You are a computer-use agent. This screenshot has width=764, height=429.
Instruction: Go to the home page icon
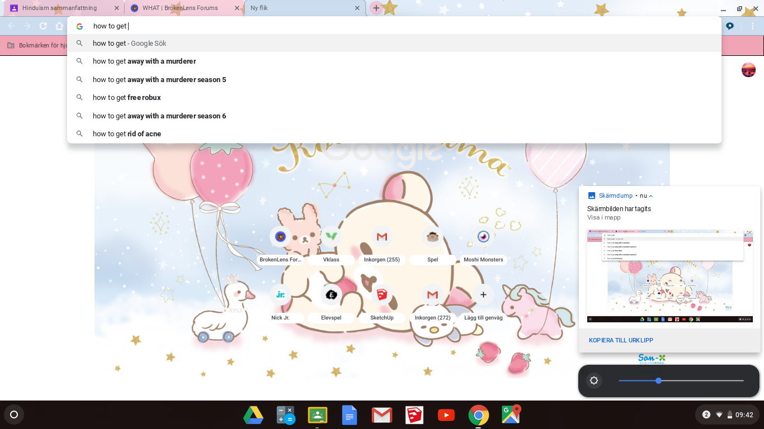[59, 26]
